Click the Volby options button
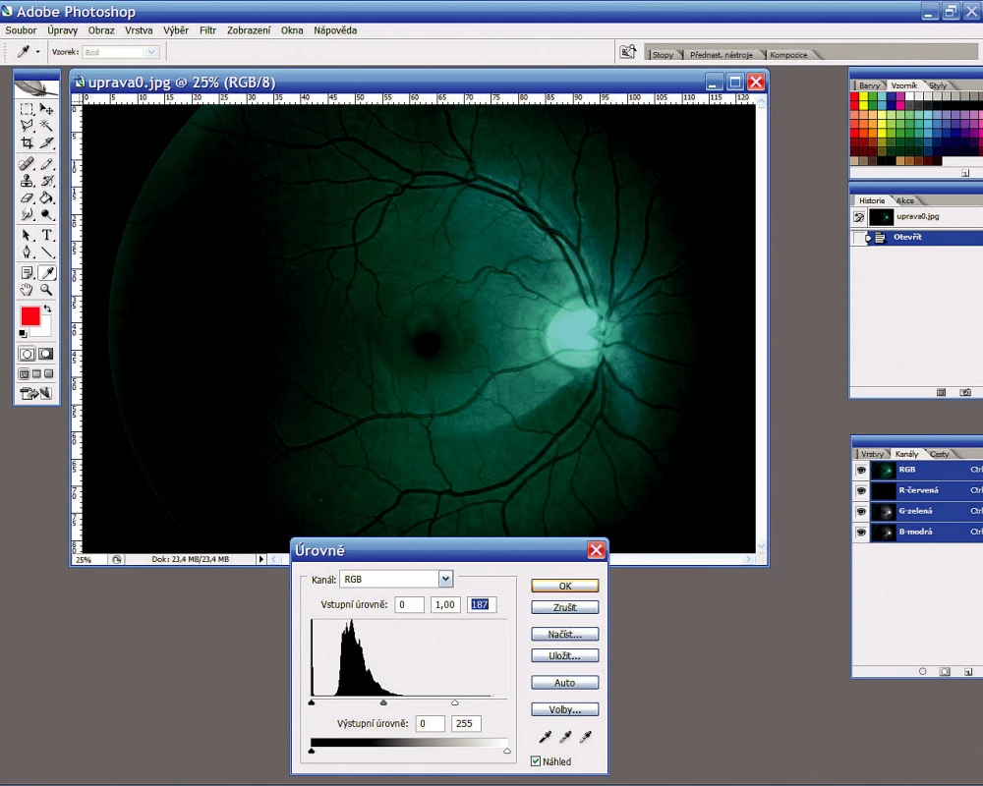This screenshot has width=983, height=786. [565, 709]
